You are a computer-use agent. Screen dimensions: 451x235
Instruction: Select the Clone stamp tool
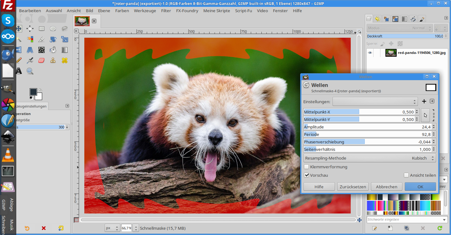[53, 60]
